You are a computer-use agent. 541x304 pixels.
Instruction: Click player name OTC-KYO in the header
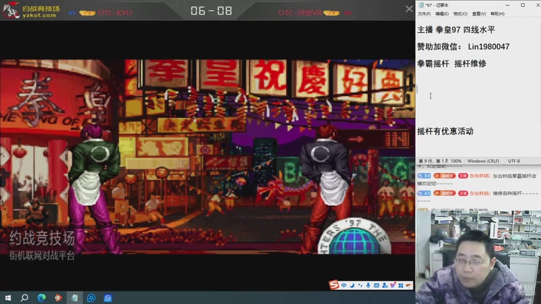click(x=115, y=13)
